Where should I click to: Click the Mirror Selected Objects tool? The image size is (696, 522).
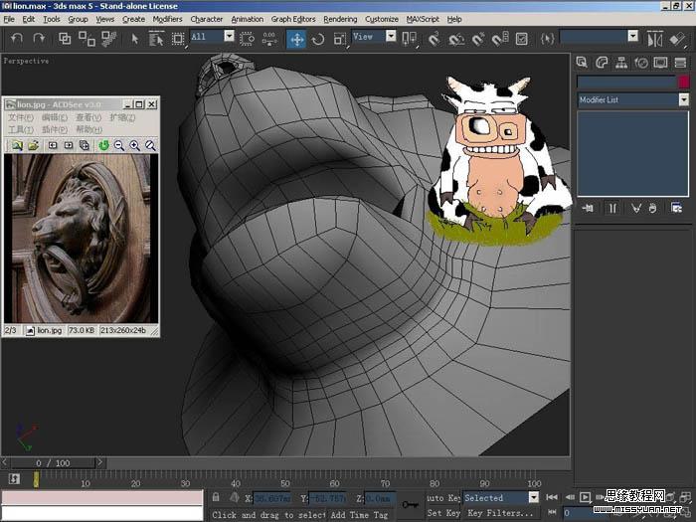point(654,39)
